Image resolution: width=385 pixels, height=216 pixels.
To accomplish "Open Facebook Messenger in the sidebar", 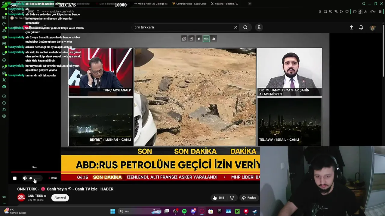I will coord(4,60).
